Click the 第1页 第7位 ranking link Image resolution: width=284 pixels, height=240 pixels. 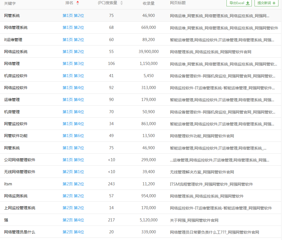coord(73,148)
